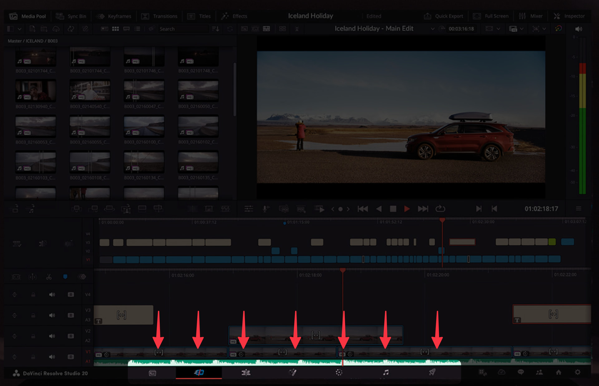Mute audio on track V4
The height and width of the screenshot is (386, 599).
pyautogui.click(x=52, y=295)
